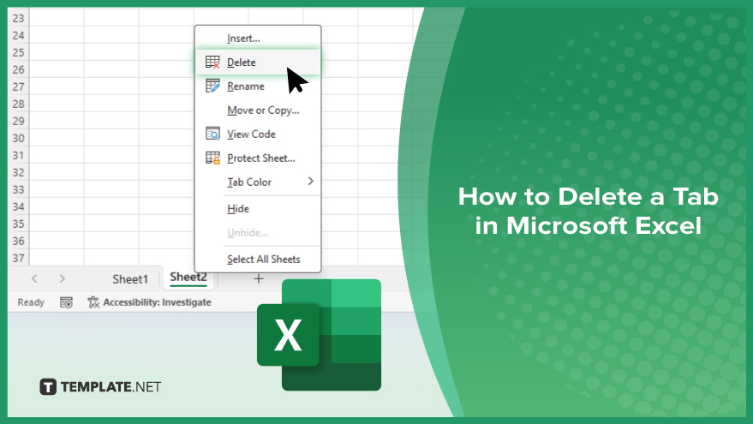The width and height of the screenshot is (753, 424).
Task: Select View Code menu entry
Action: 258,134
